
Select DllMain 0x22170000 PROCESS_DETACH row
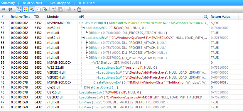point(122,102)
